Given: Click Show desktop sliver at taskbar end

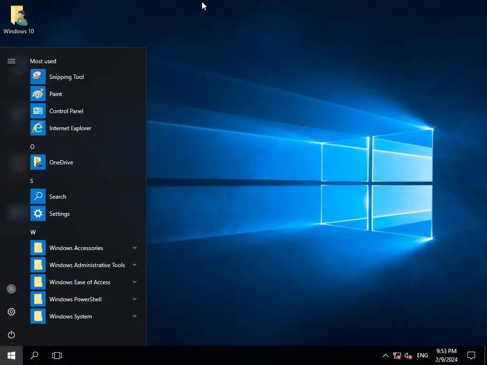Looking at the screenshot, I should pos(486,355).
